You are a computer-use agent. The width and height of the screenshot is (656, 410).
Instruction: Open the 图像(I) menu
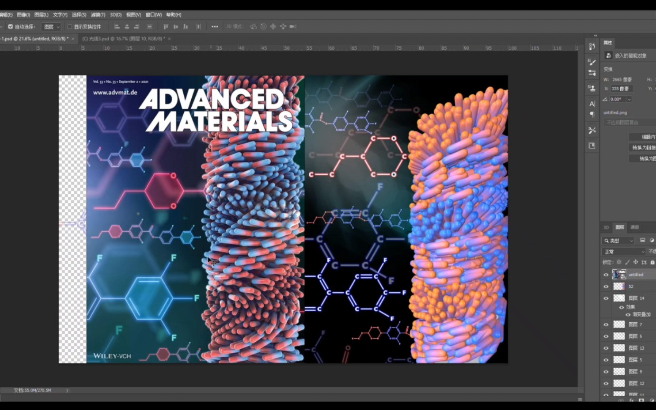coord(24,15)
